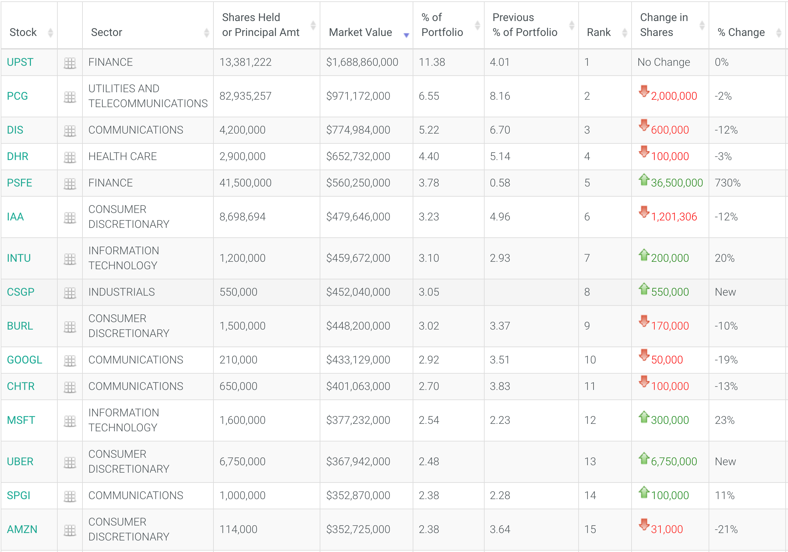The width and height of the screenshot is (788, 552).
Task: Click the red down arrow beside 2,000,000
Action: pos(644,91)
